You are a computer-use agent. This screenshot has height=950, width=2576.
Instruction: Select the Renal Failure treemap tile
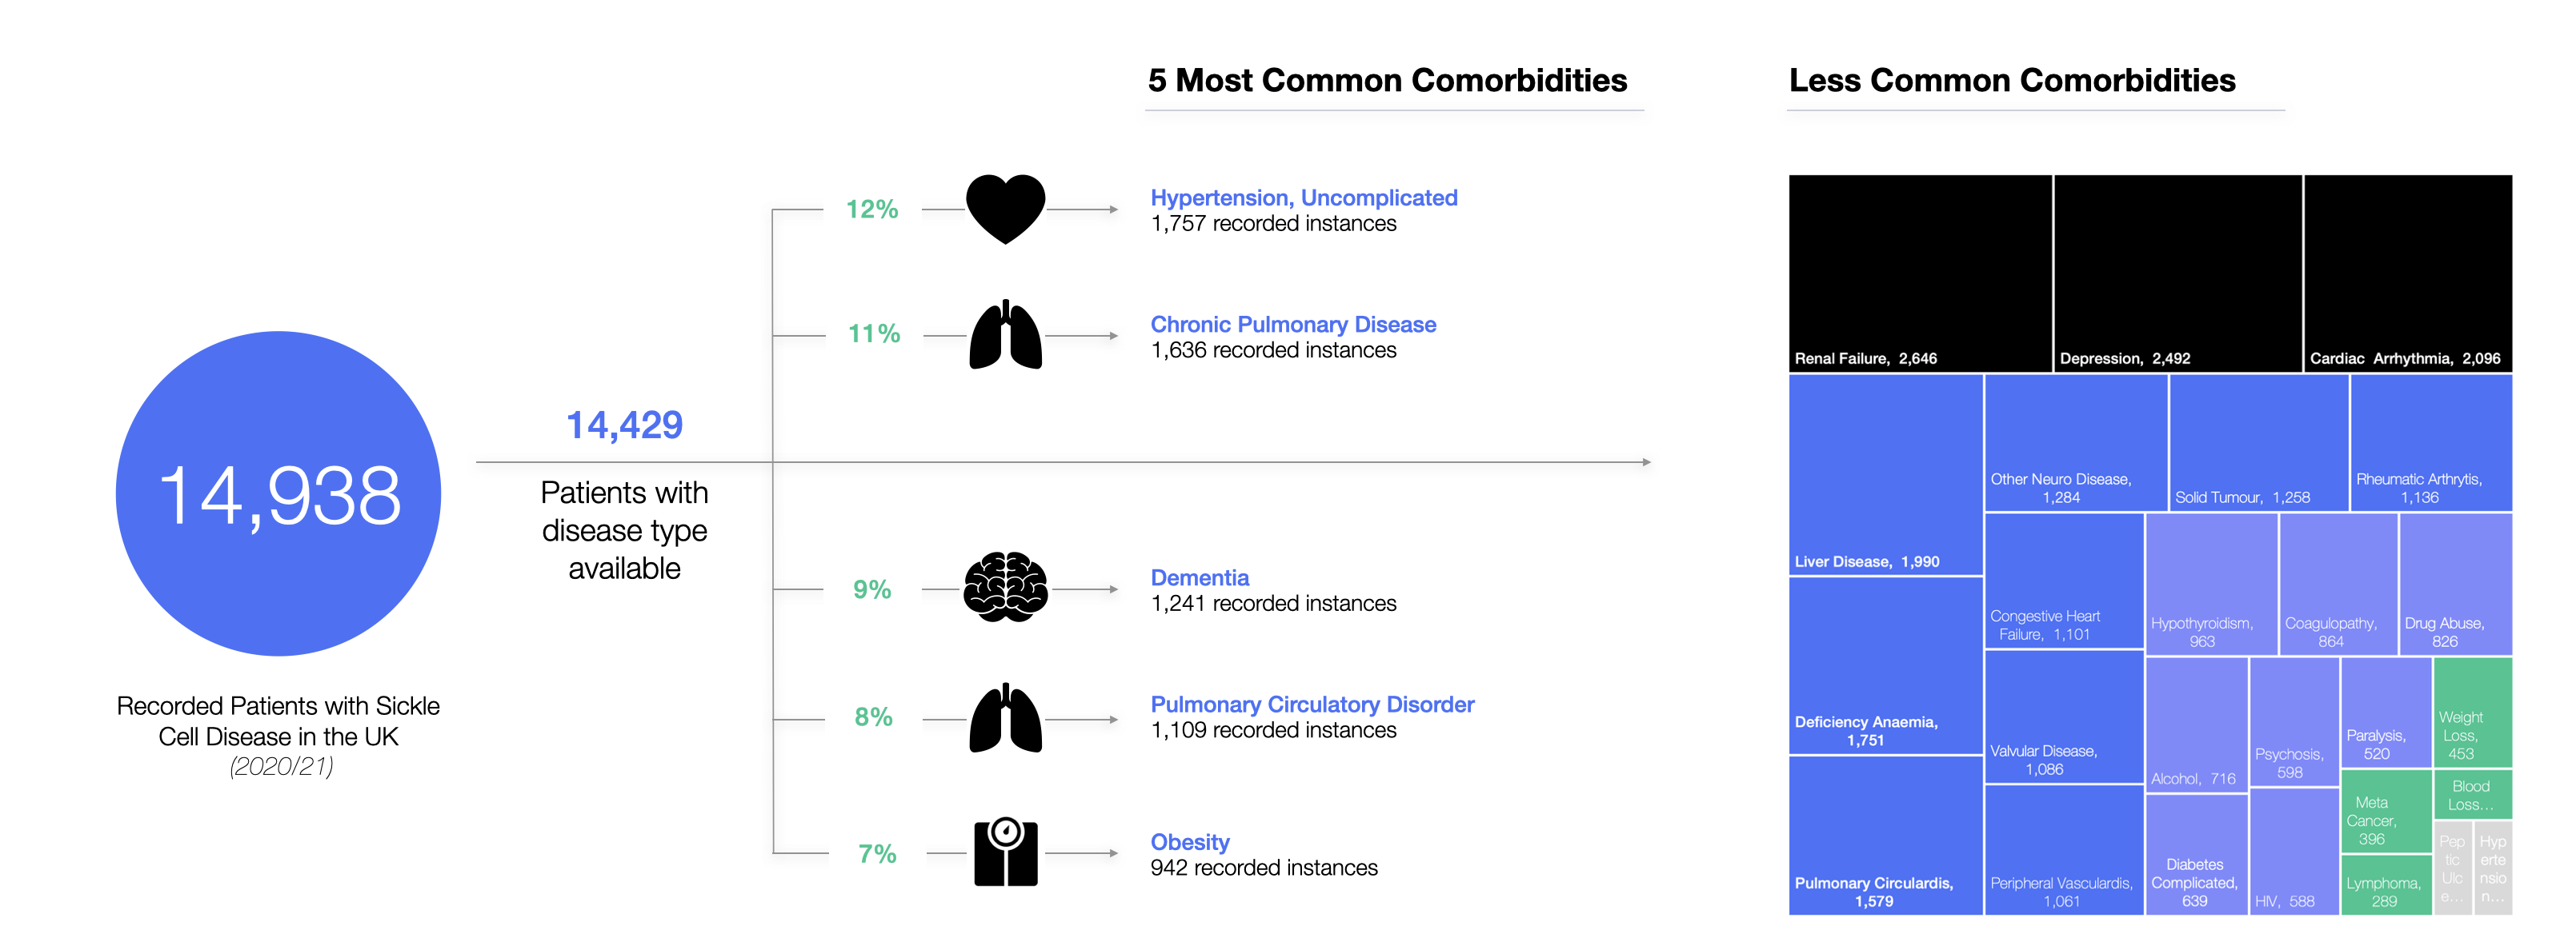pyautogui.click(x=1920, y=273)
